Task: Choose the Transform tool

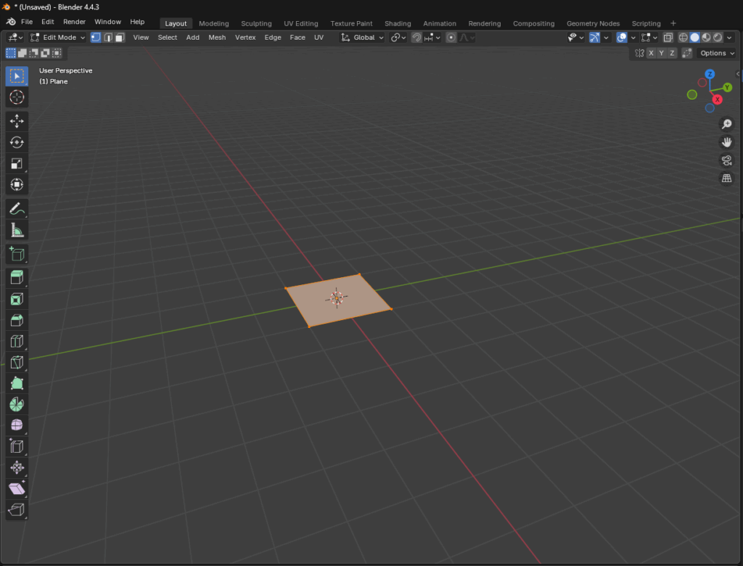Action: [x=17, y=184]
